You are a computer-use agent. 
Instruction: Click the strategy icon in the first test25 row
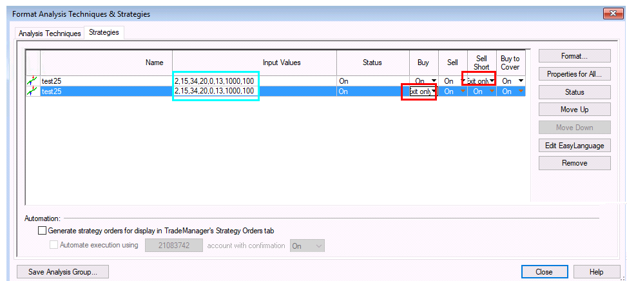point(32,81)
